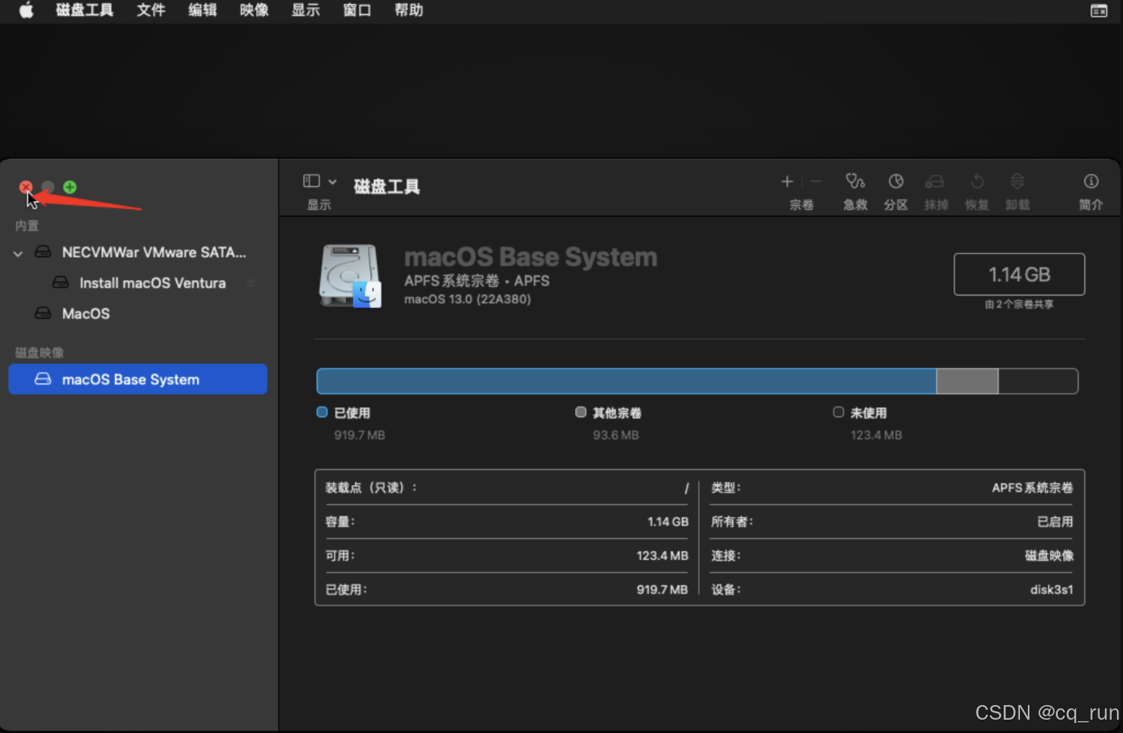Click the 123.4 MB unused value under legend
Viewport: 1123px width, 733px height.
click(876, 435)
